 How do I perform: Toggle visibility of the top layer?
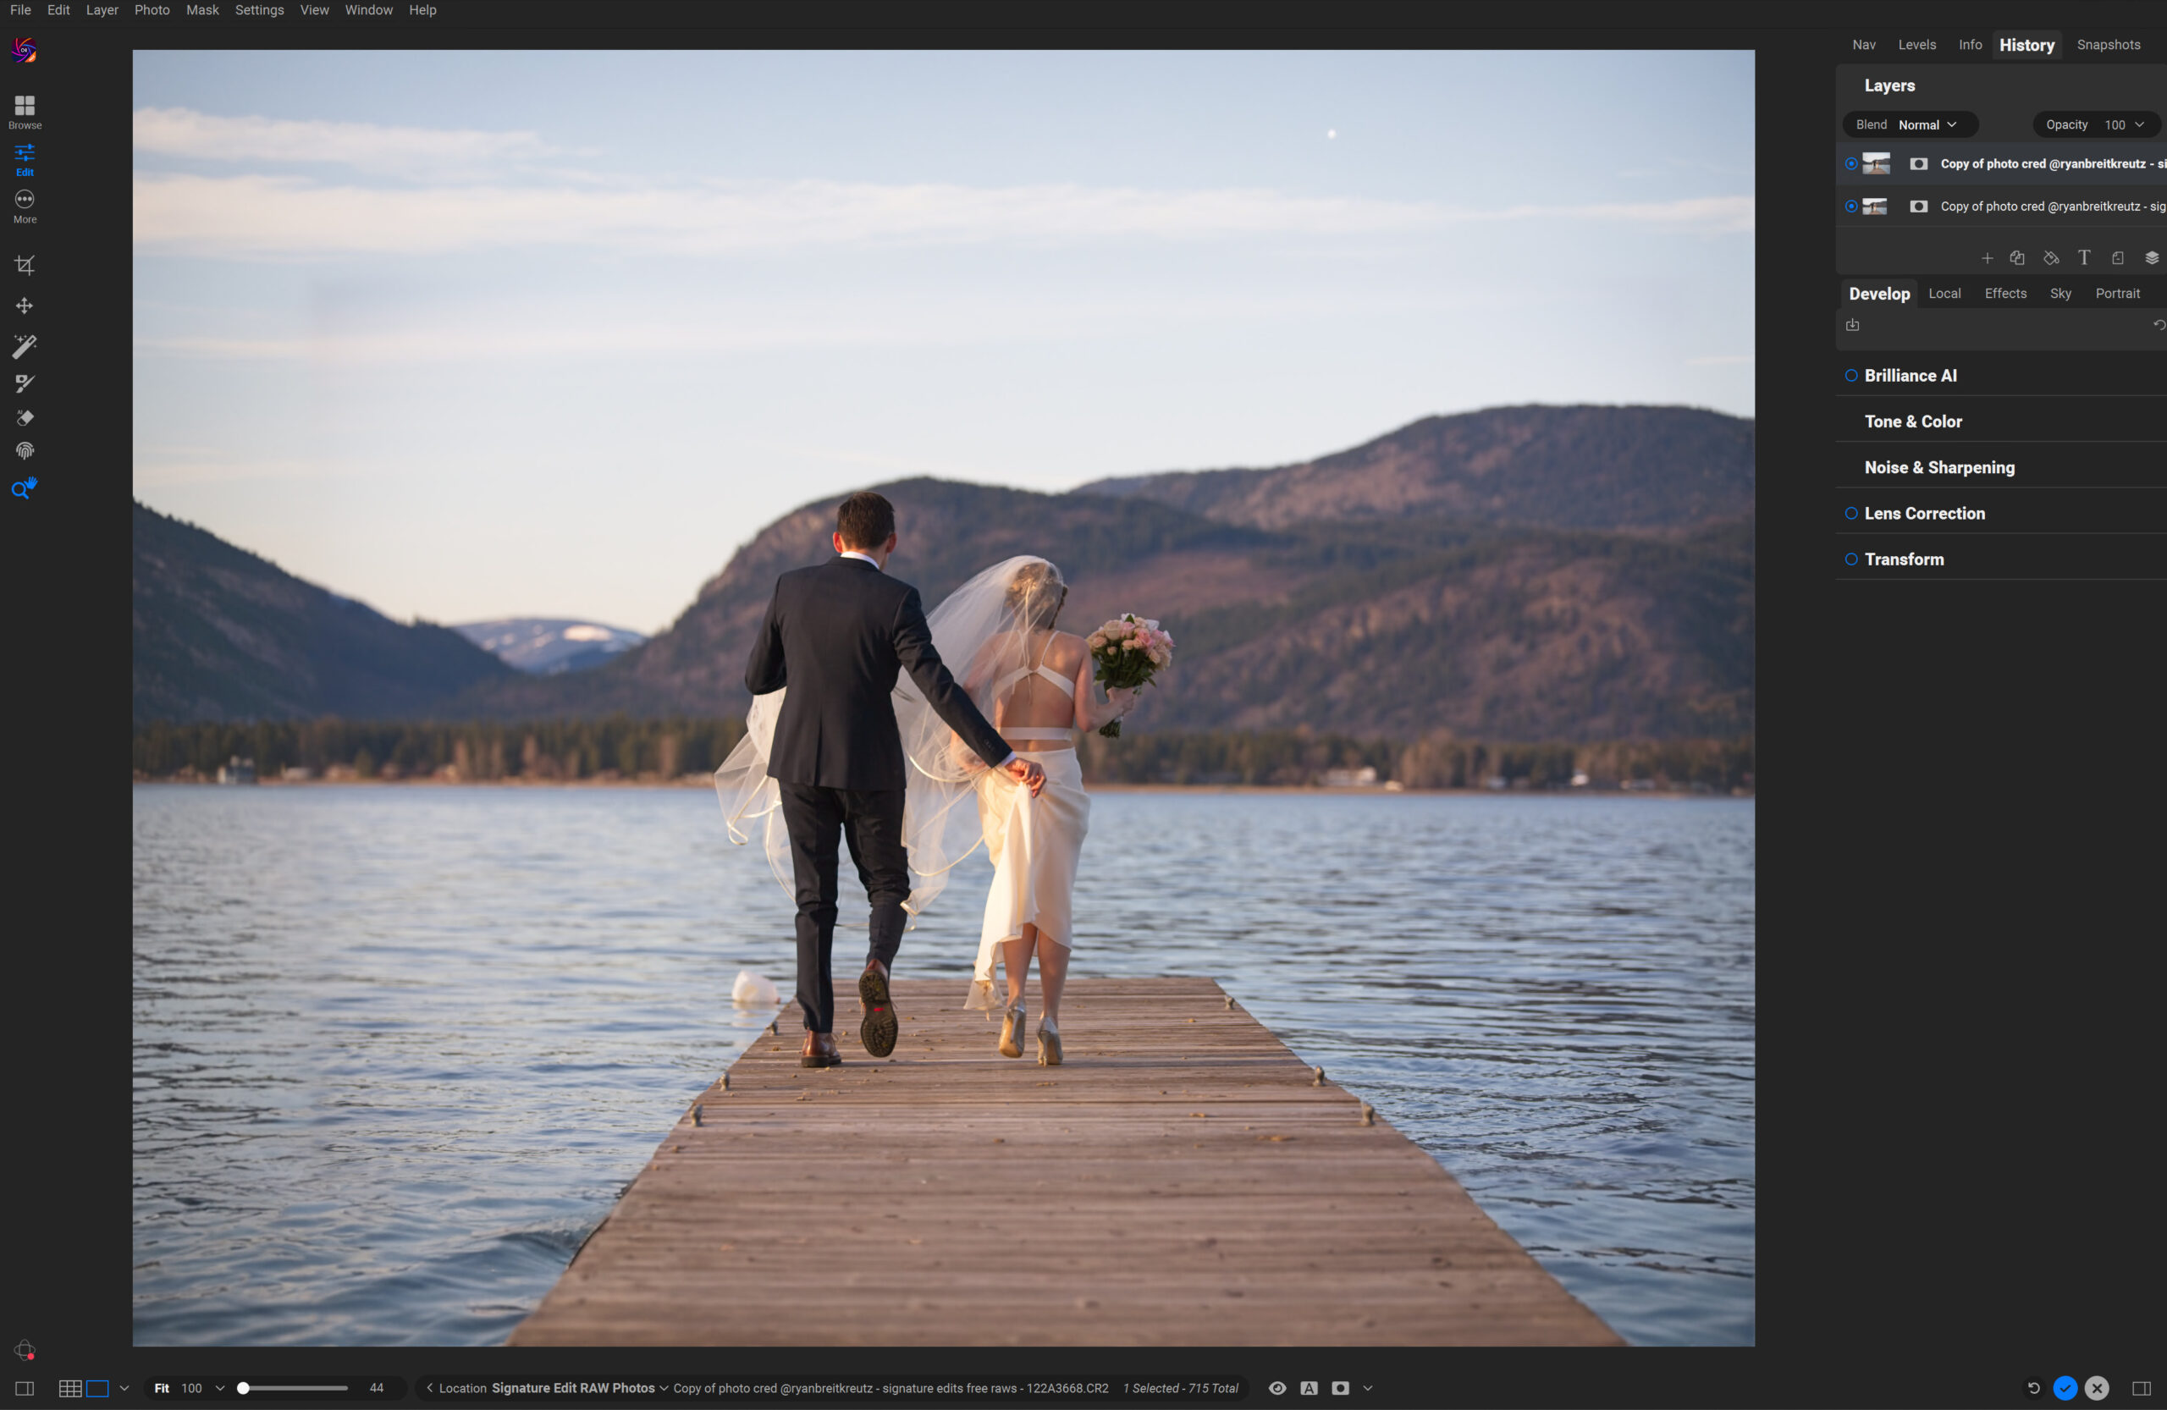(1851, 164)
